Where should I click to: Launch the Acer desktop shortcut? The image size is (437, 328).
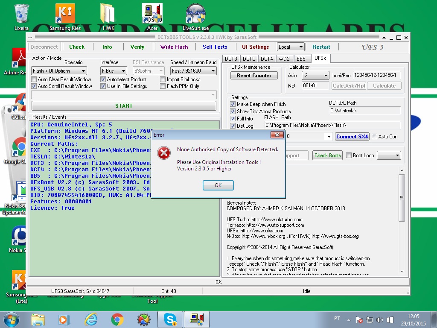coord(152,17)
